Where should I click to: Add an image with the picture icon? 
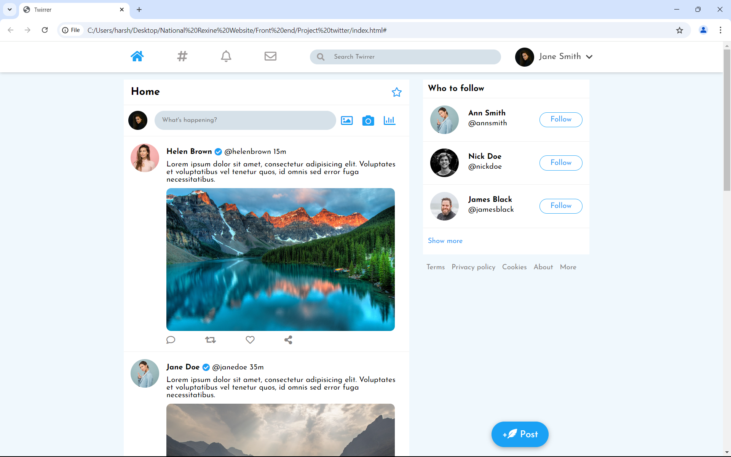[x=347, y=121]
